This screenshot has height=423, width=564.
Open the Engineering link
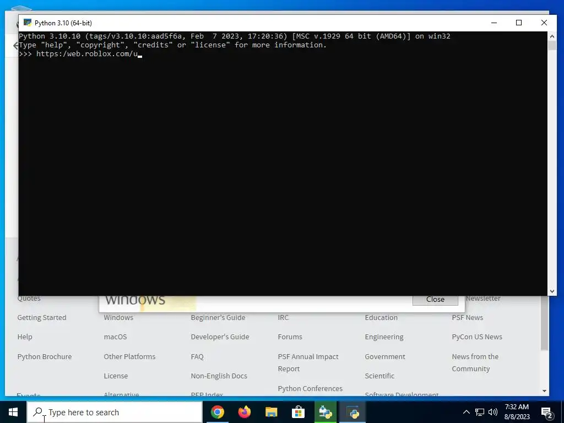click(x=384, y=337)
